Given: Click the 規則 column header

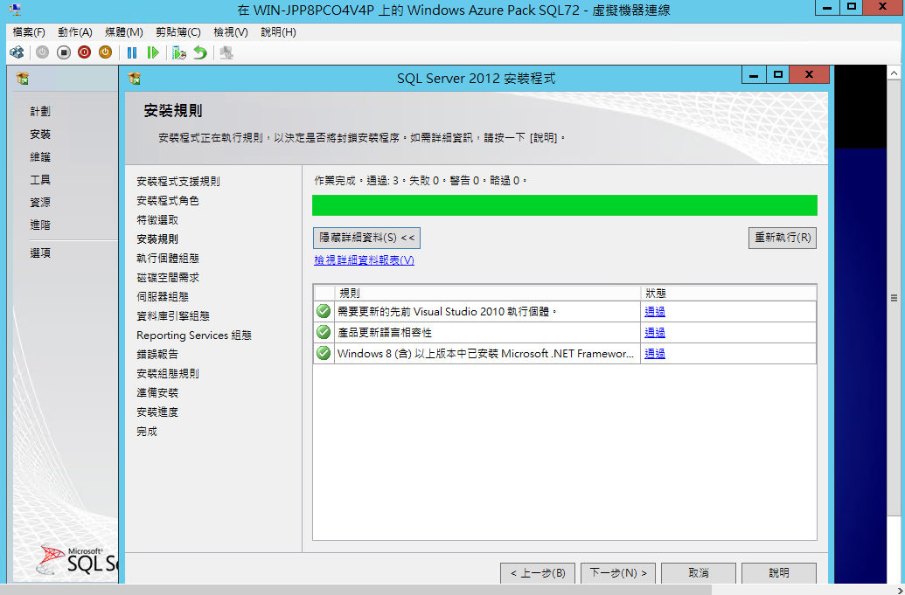Looking at the screenshot, I should [x=488, y=293].
